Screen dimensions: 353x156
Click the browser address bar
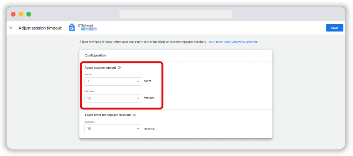[176, 14]
